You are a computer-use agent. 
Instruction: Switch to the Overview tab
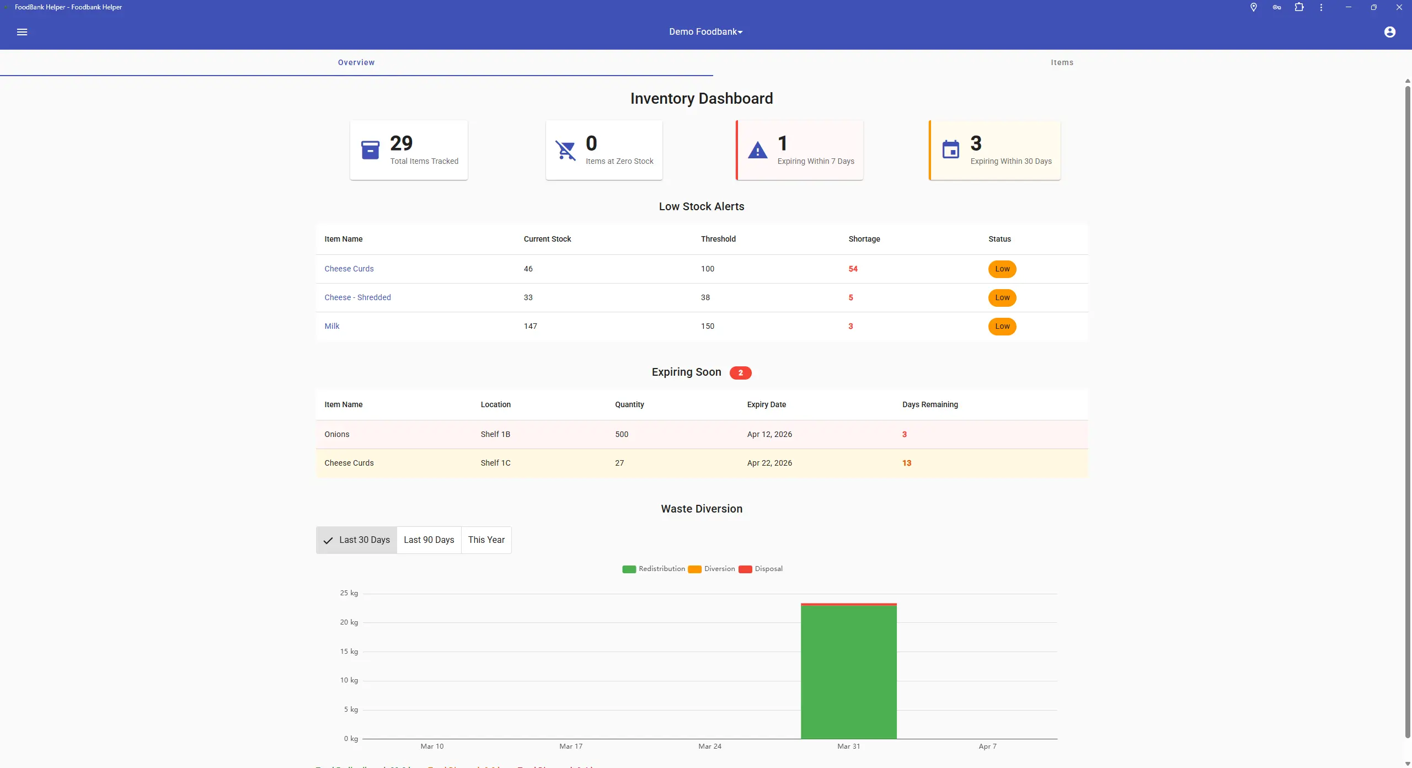click(x=356, y=62)
